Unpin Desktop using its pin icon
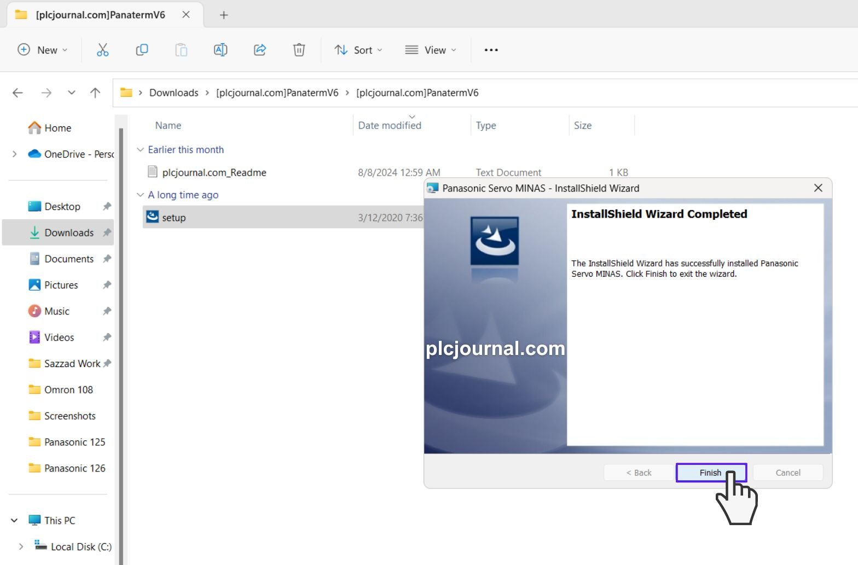 click(x=107, y=207)
